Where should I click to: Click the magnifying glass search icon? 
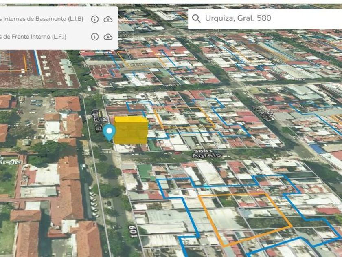196,18
